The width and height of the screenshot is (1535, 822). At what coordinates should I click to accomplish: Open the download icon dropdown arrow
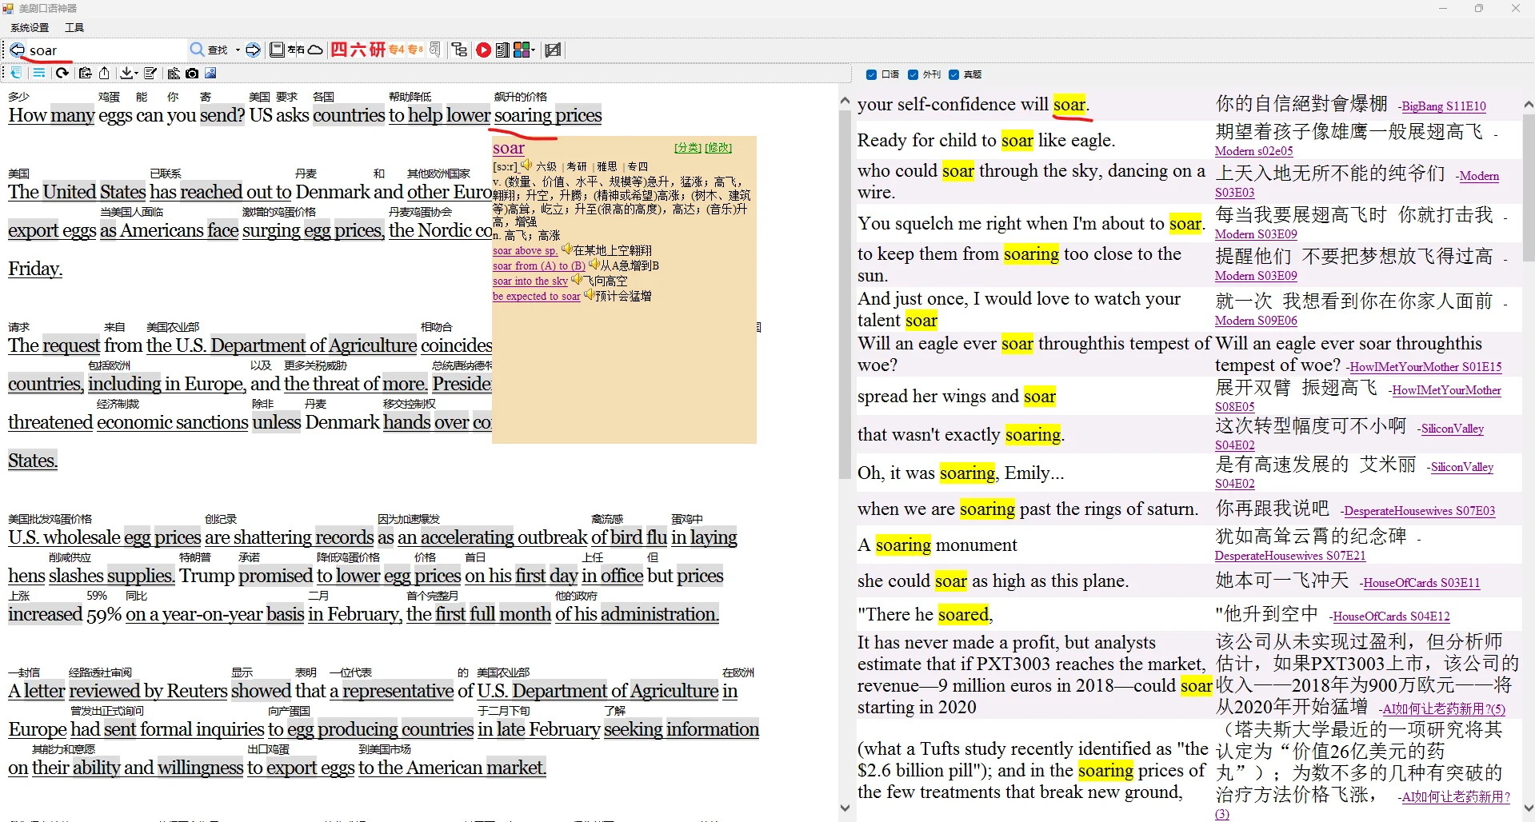[135, 73]
